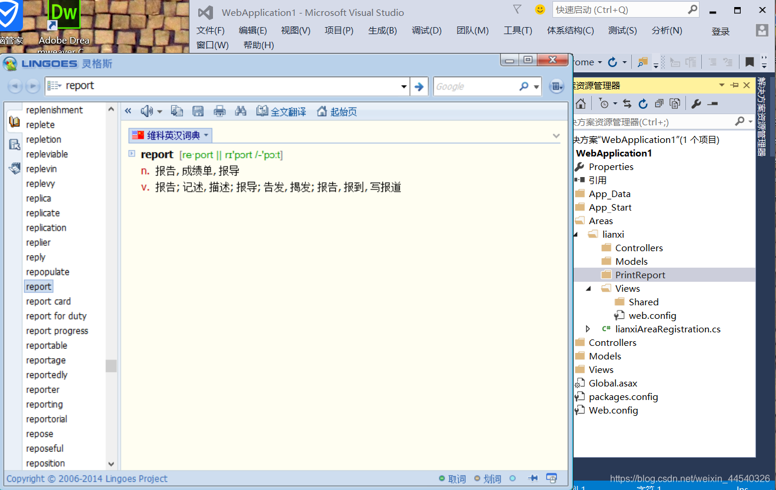Click the save diskette icon
Image resolution: width=776 pixels, height=490 pixels.
(198, 111)
